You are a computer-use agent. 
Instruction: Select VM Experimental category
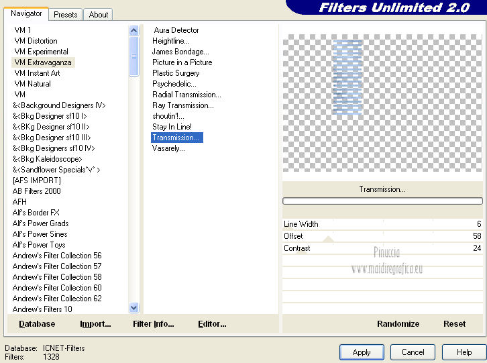coord(41,52)
